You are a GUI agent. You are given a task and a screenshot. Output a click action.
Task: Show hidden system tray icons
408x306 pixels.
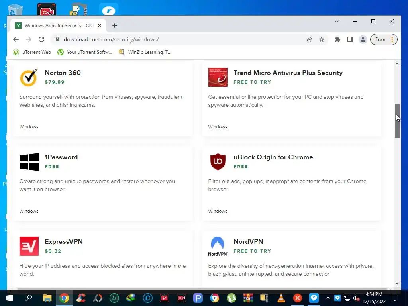click(x=328, y=298)
